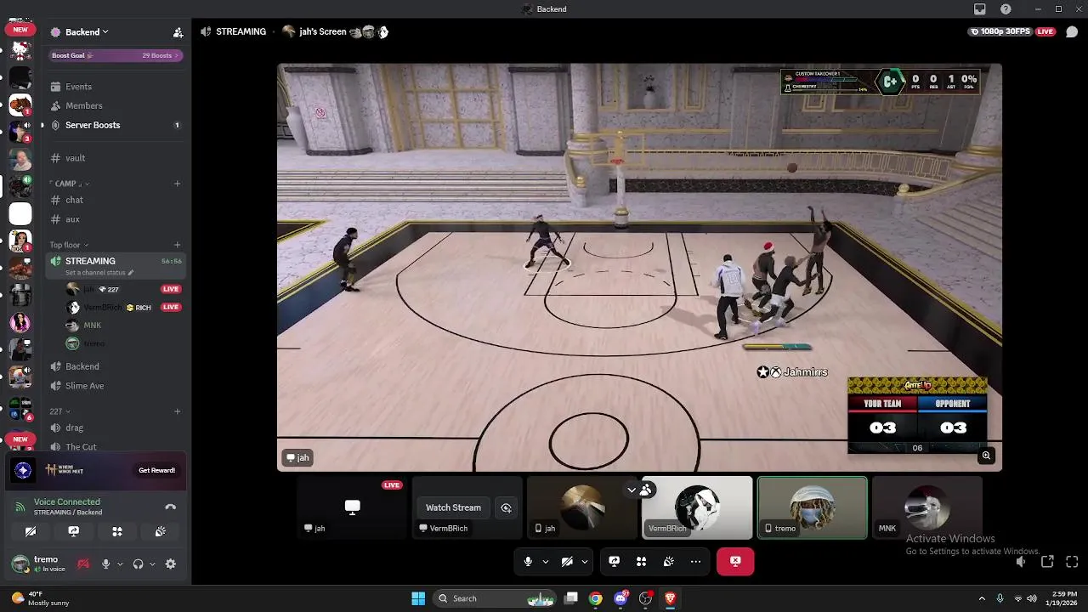Image resolution: width=1088 pixels, height=612 pixels.
Task: Mute microphone in the user panel
Action: tap(105, 564)
